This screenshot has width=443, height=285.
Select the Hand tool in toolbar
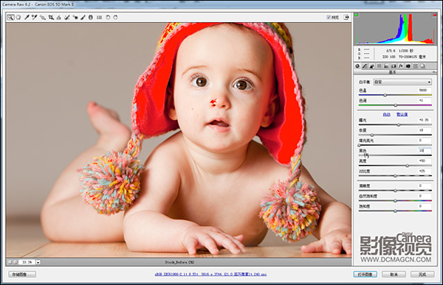point(18,18)
